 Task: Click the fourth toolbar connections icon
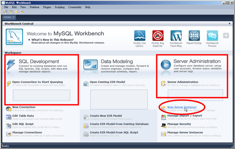(x=22, y=12)
